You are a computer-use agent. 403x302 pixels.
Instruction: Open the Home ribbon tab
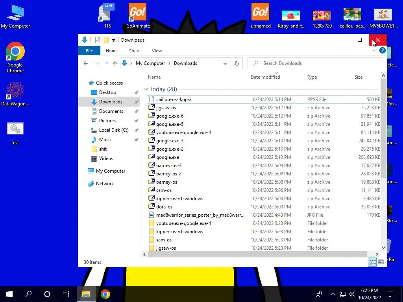pyautogui.click(x=111, y=51)
